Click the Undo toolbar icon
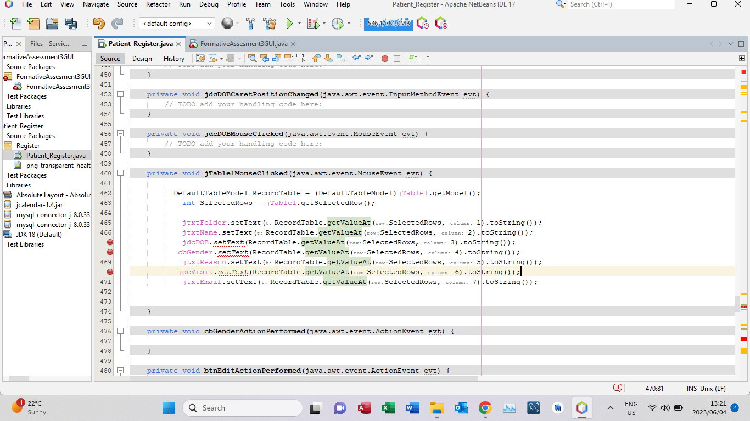This screenshot has width=750, height=421. click(98, 24)
